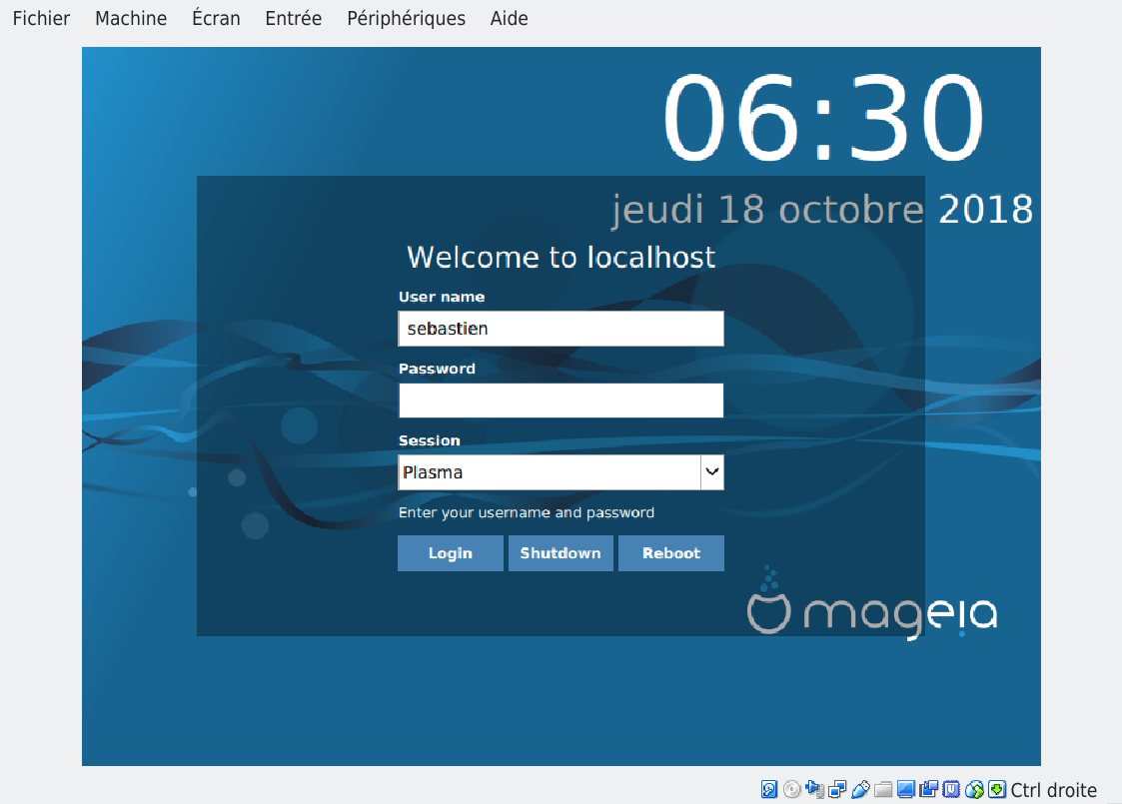The image size is (1122, 804).
Task: Open the Machine menu
Action: click(131, 18)
